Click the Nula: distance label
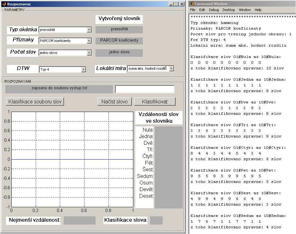 [148, 130]
